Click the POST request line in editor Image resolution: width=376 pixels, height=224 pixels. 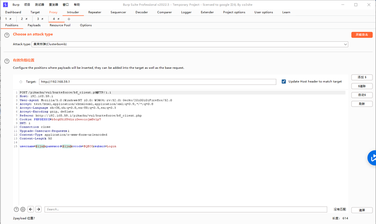tap(65, 93)
